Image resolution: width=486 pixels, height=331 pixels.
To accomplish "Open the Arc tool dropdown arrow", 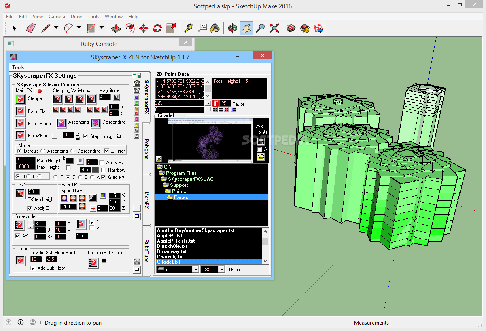I will 79,28.
